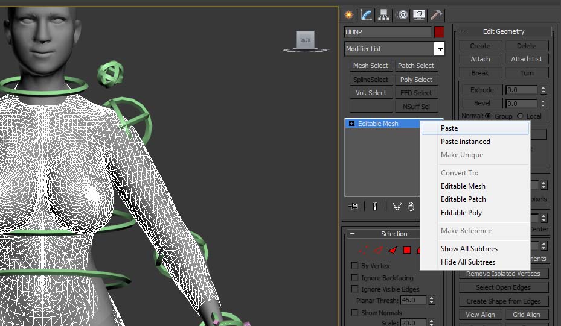Click the Vol. Select button
Image resolution: width=561 pixels, height=326 pixels.
coord(371,93)
